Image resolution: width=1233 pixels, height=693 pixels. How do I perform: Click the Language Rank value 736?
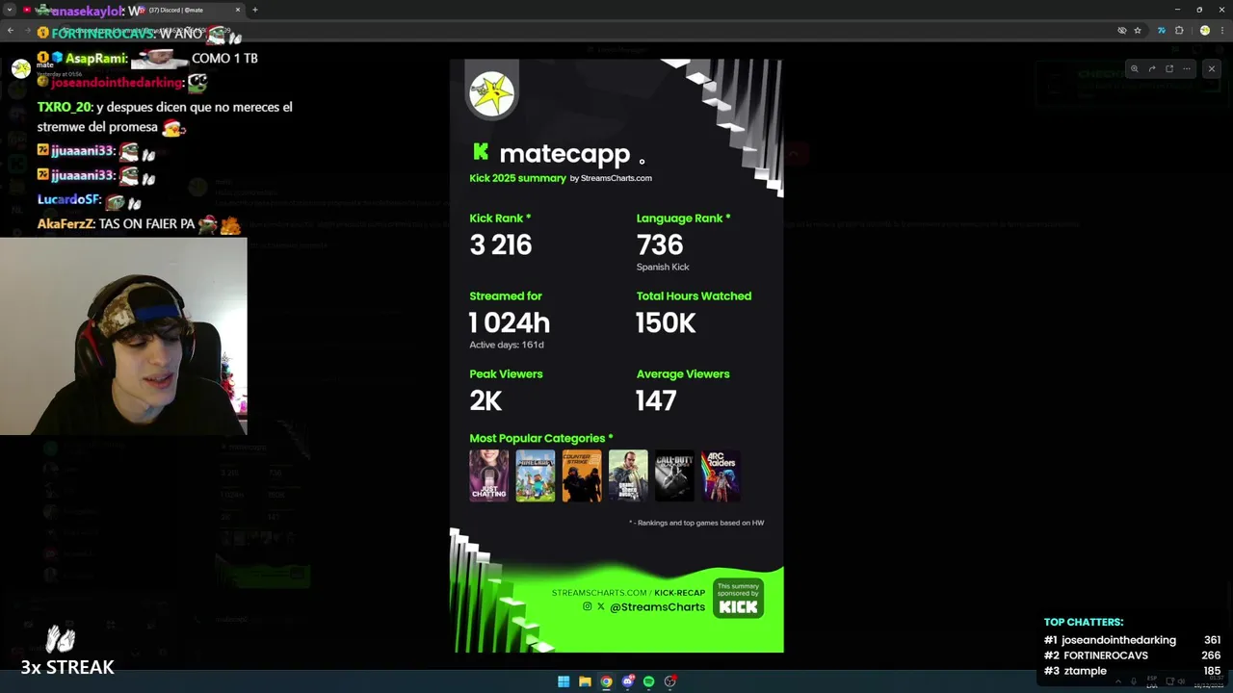(660, 244)
